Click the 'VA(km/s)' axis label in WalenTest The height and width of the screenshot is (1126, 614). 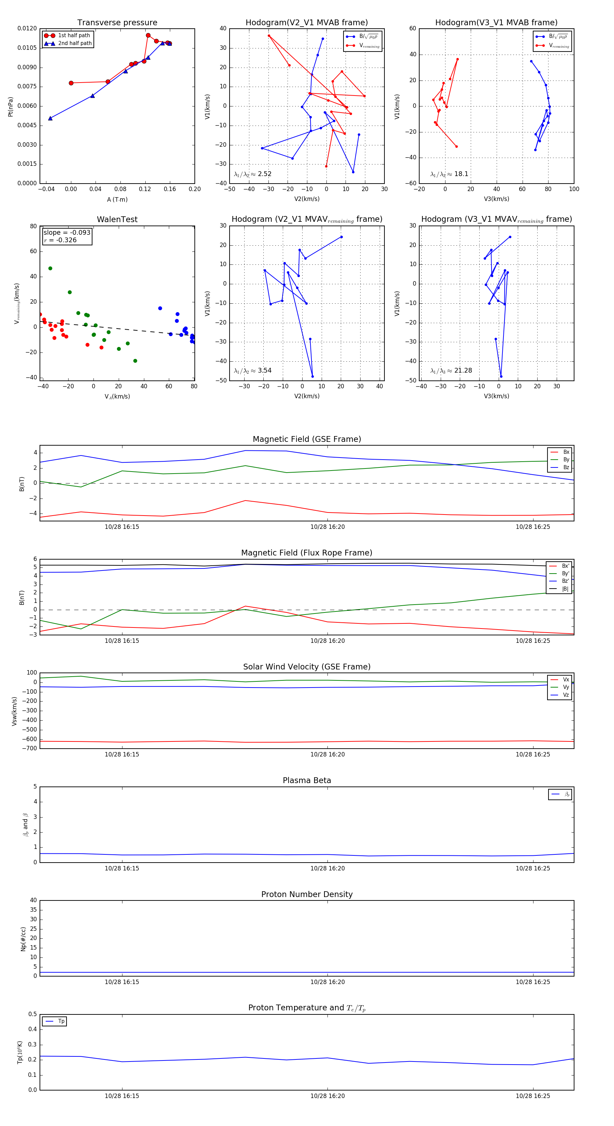pos(117,396)
